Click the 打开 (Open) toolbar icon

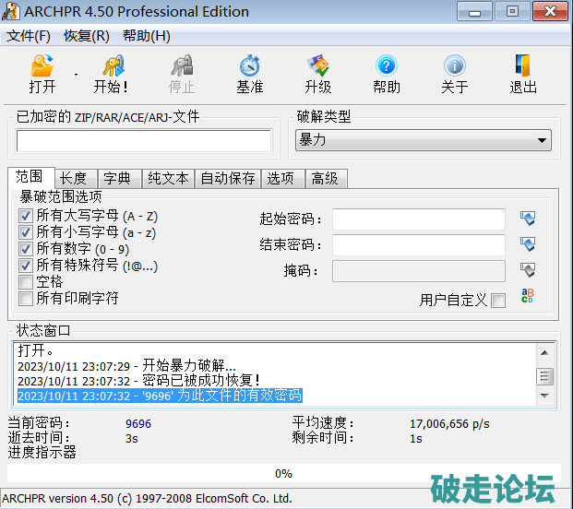(42, 67)
